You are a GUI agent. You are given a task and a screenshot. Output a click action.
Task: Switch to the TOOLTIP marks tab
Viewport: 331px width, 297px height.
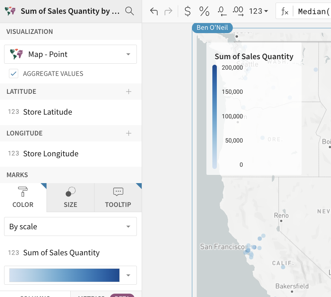click(x=118, y=197)
